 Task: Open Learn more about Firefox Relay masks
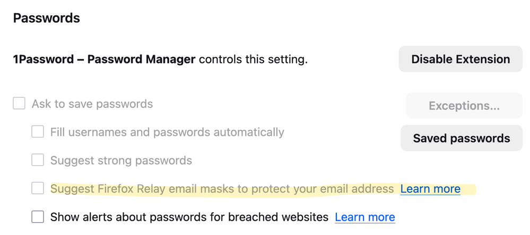click(430, 189)
